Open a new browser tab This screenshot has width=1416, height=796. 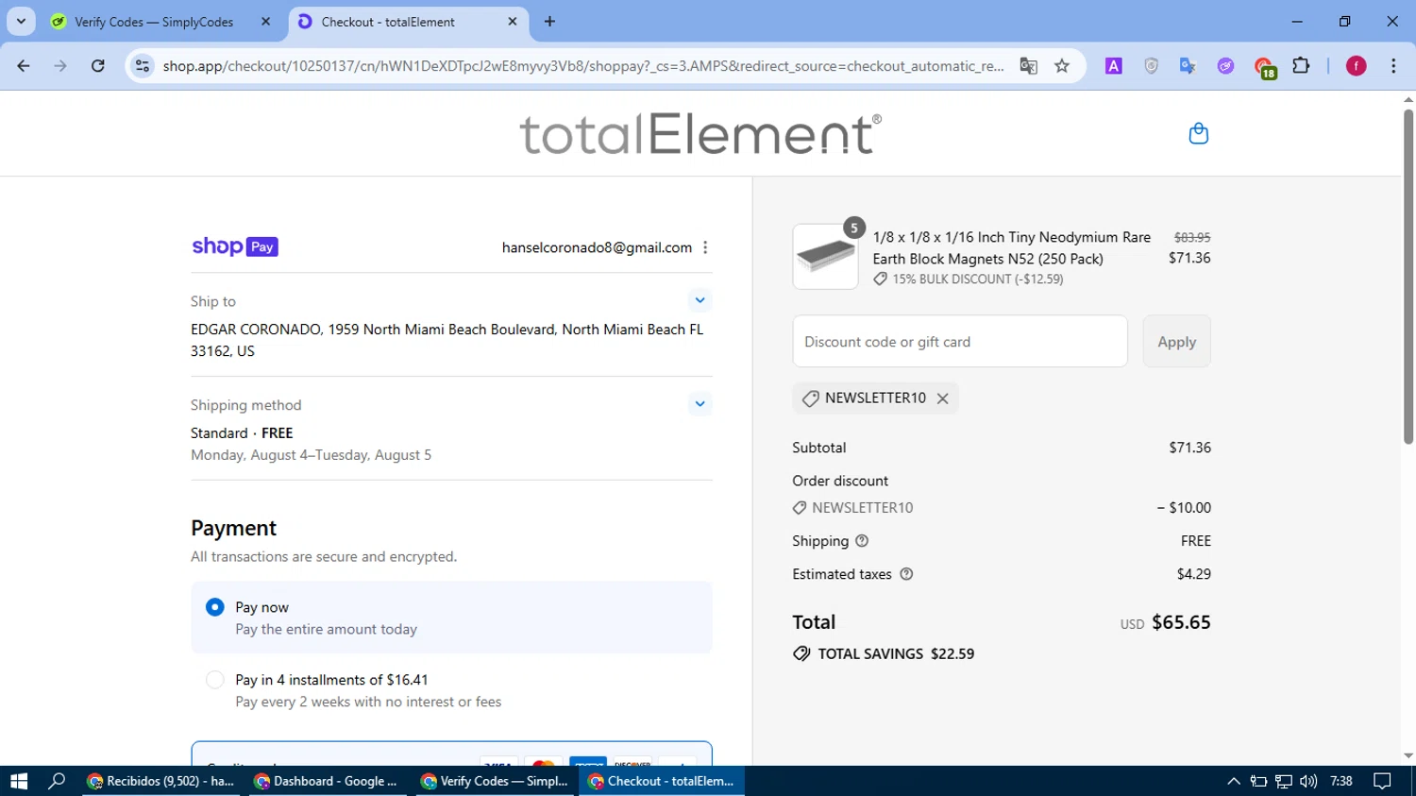click(x=549, y=22)
